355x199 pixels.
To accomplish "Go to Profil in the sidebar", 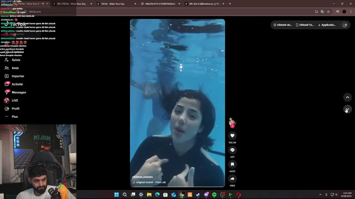I will (16, 109).
